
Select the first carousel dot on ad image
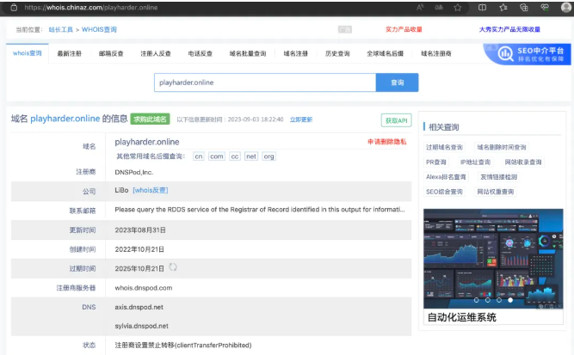coord(476,300)
